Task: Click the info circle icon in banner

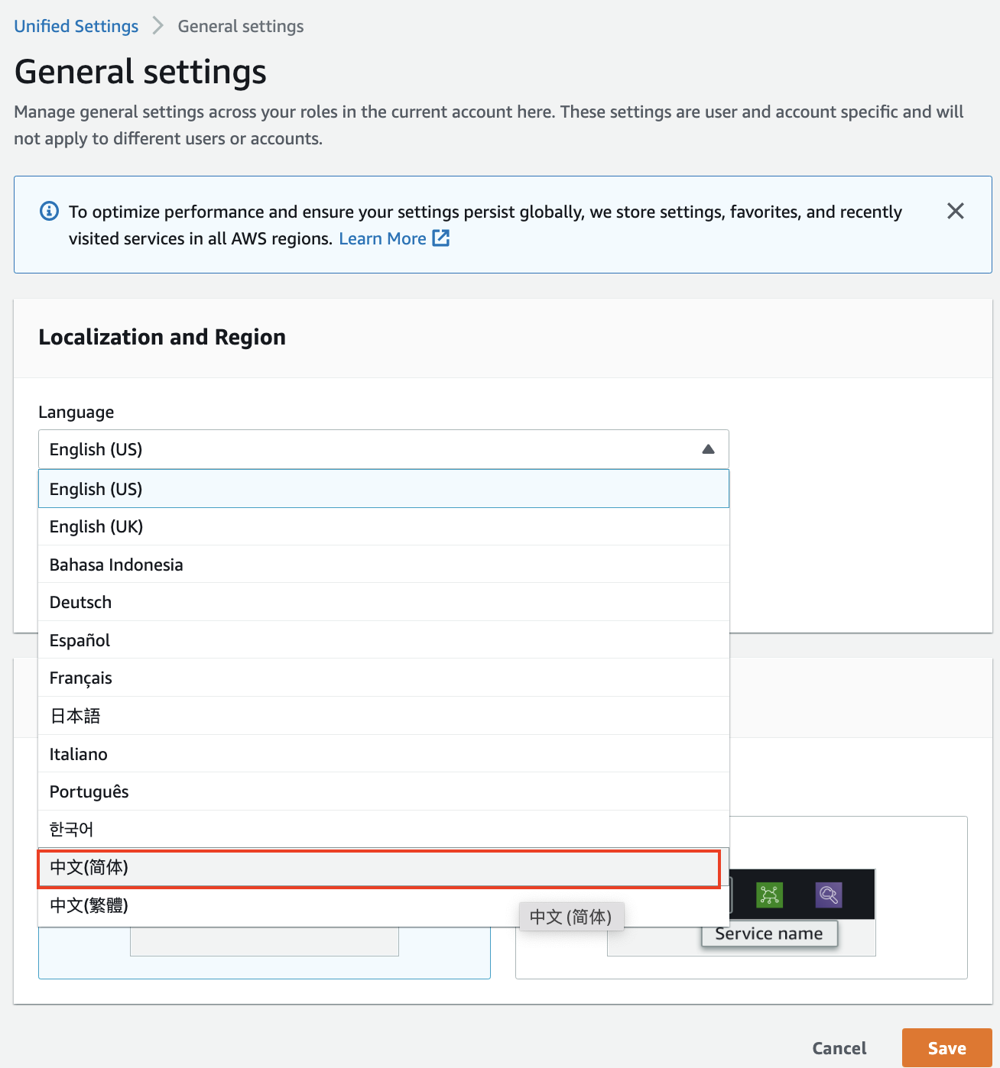Action: coord(49,211)
